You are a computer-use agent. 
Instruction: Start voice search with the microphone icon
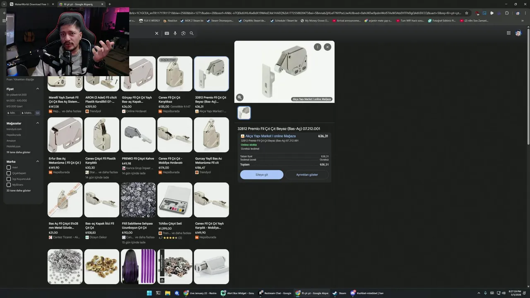(x=175, y=33)
